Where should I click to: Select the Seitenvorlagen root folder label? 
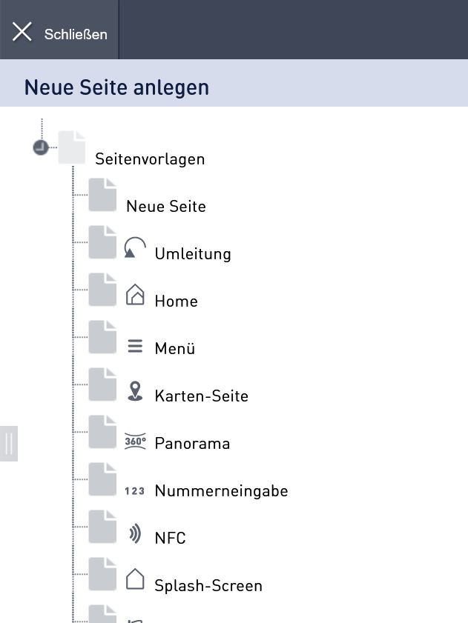[150, 159]
